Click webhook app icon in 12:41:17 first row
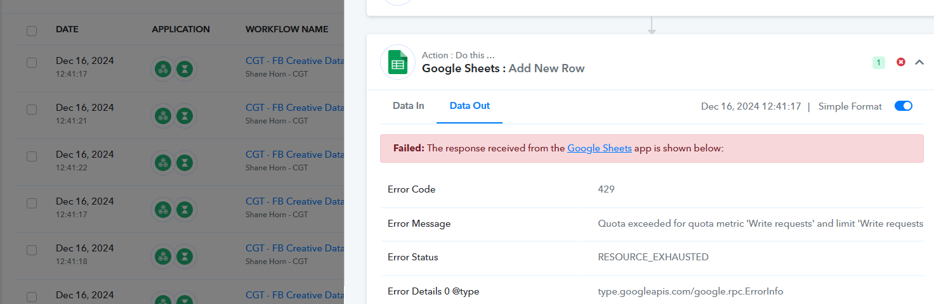Image resolution: width=934 pixels, height=304 pixels. pyautogui.click(x=163, y=68)
